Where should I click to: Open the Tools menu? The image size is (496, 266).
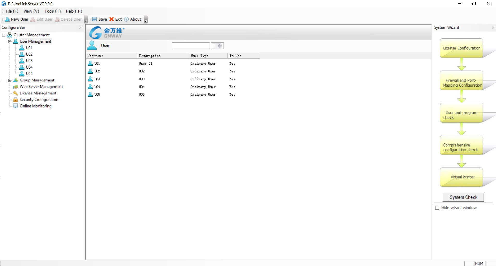click(x=53, y=11)
